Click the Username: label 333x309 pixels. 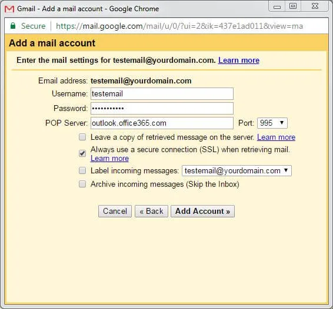[69, 94]
